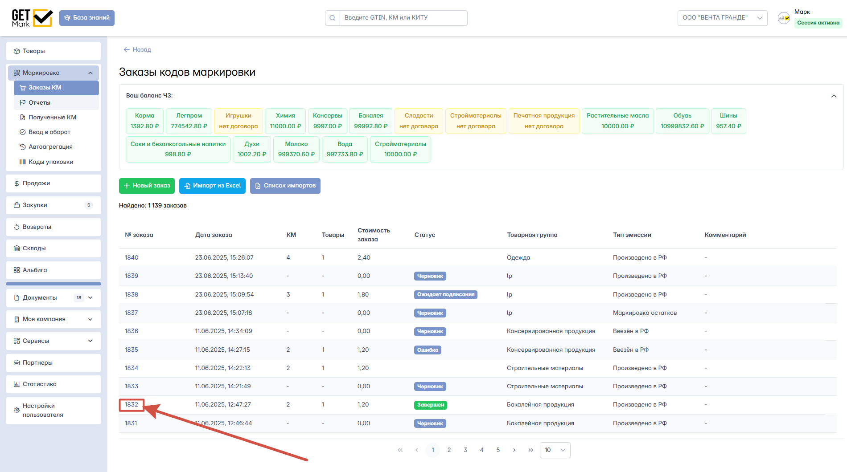Open Полученные КМ submenu item
Screen dimensions: 847x472
[52, 117]
